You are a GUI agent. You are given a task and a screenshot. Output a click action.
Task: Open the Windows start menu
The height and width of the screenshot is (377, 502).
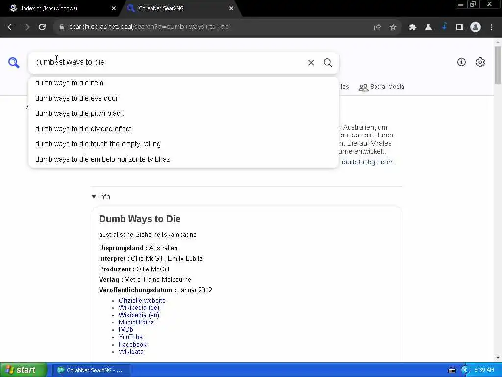click(24, 370)
